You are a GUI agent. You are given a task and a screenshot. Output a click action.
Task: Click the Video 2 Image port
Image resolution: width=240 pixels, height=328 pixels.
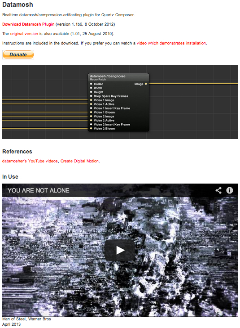coord(91,116)
